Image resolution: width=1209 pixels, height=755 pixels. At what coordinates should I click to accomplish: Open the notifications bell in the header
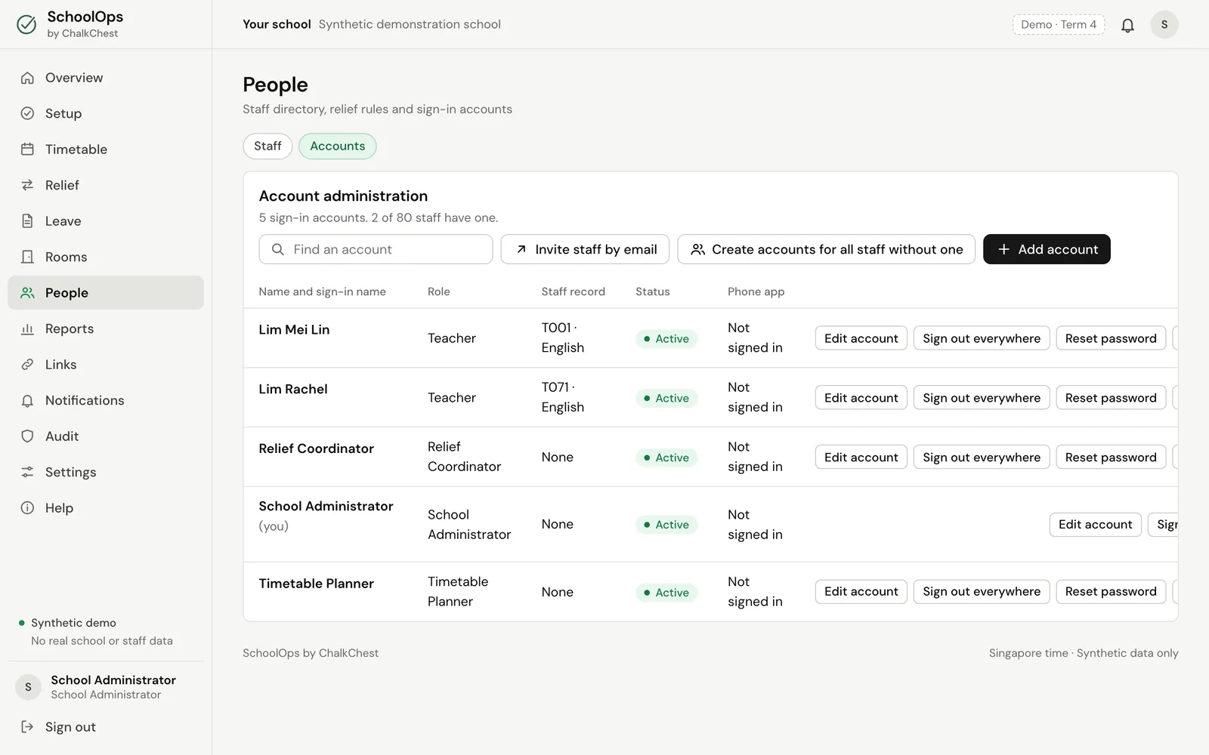(x=1127, y=25)
